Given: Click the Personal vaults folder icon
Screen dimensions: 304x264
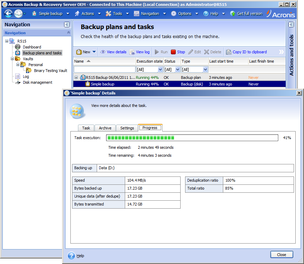Looking at the screenshot, I should pos(23,64).
